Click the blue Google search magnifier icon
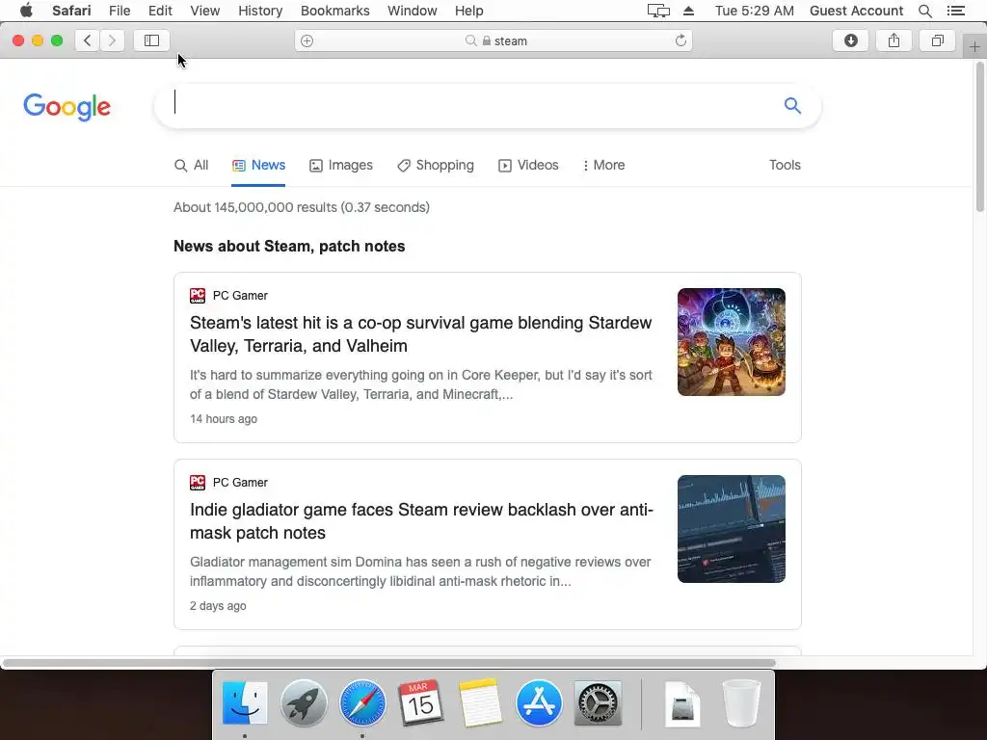This screenshot has height=740, width=987. pos(792,106)
